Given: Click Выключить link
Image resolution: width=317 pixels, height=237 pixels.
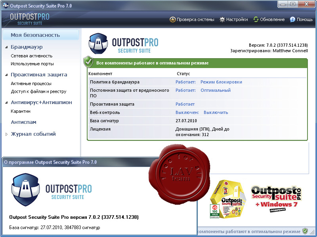Looking at the screenshot, I should (216, 112).
